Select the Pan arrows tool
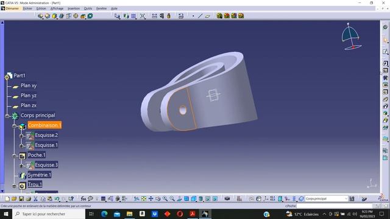 (151, 199)
